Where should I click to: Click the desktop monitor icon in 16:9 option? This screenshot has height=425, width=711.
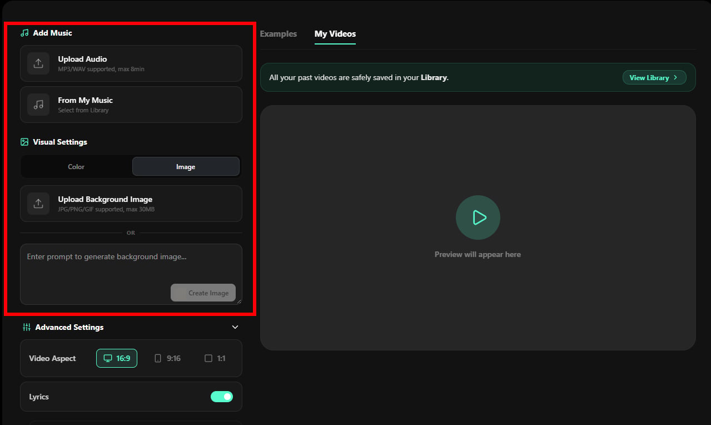coord(108,358)
